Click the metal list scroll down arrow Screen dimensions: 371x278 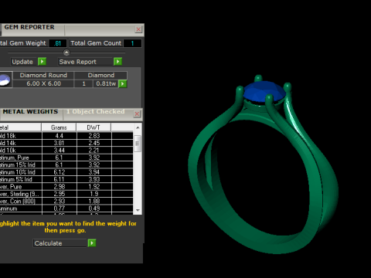(x=138, y=210)
